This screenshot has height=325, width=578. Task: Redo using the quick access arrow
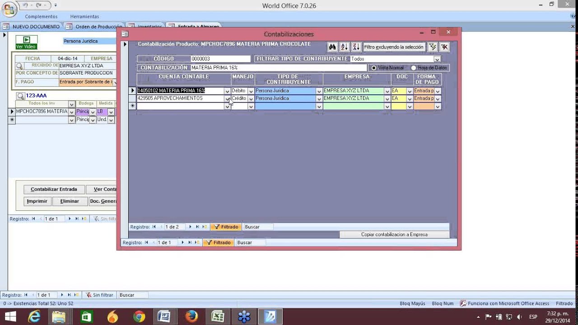click(38, 5)
